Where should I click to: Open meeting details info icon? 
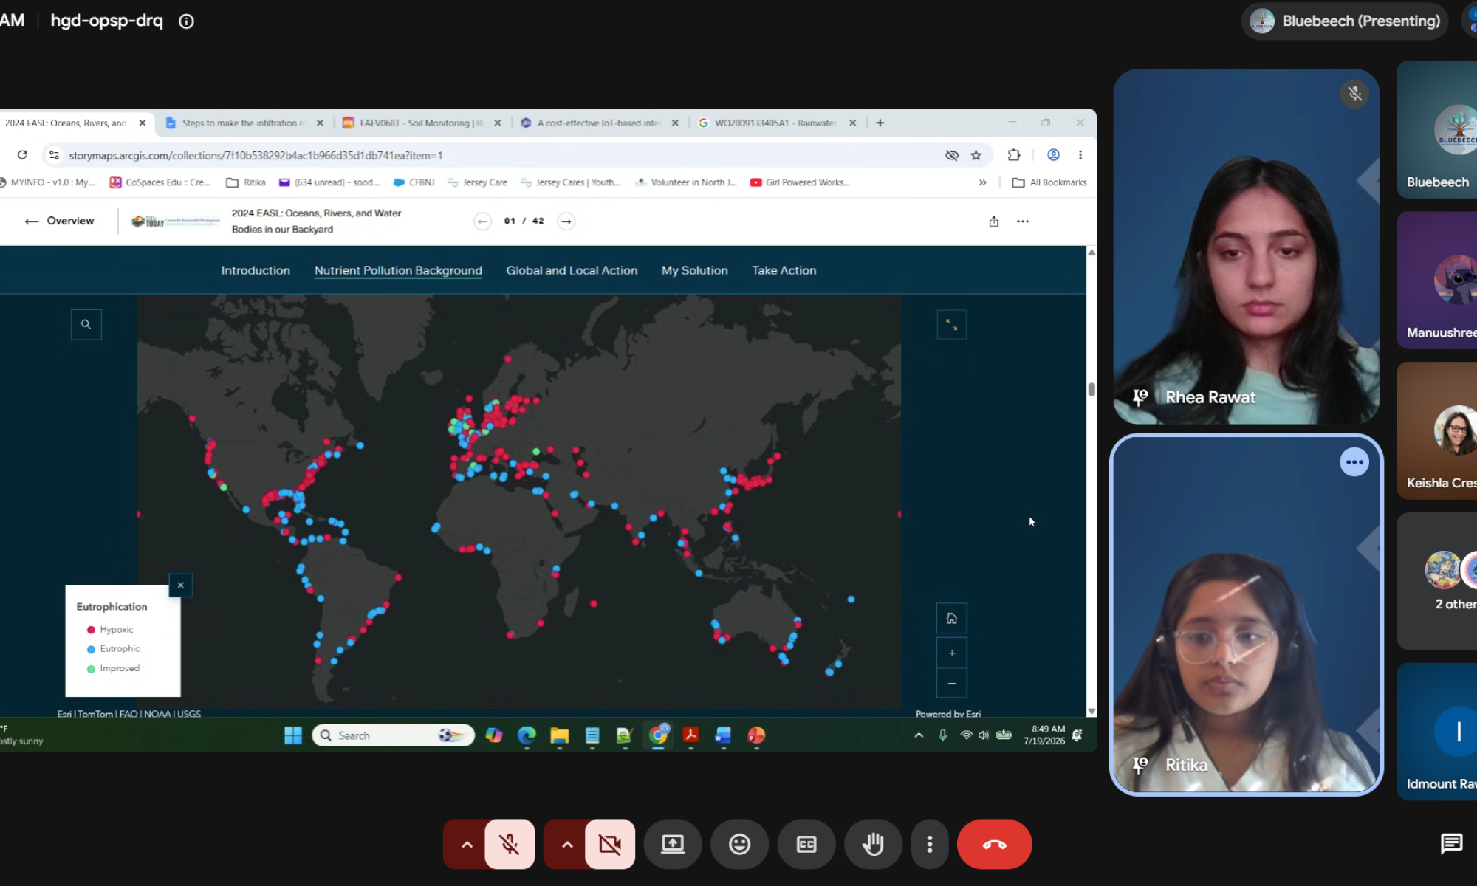[x=186, y=21]
